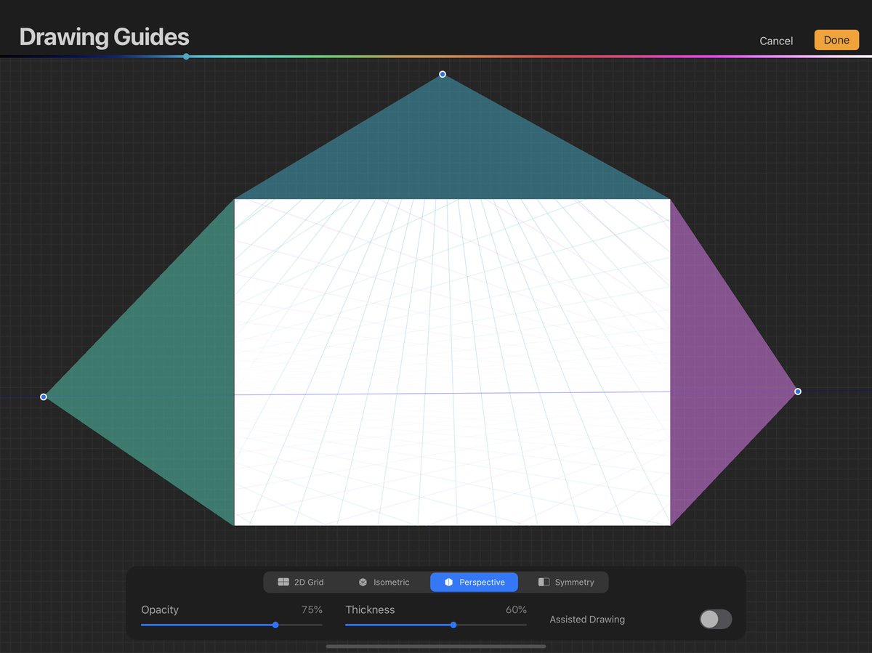Click the hue color bar handle at top

[187, 56]
